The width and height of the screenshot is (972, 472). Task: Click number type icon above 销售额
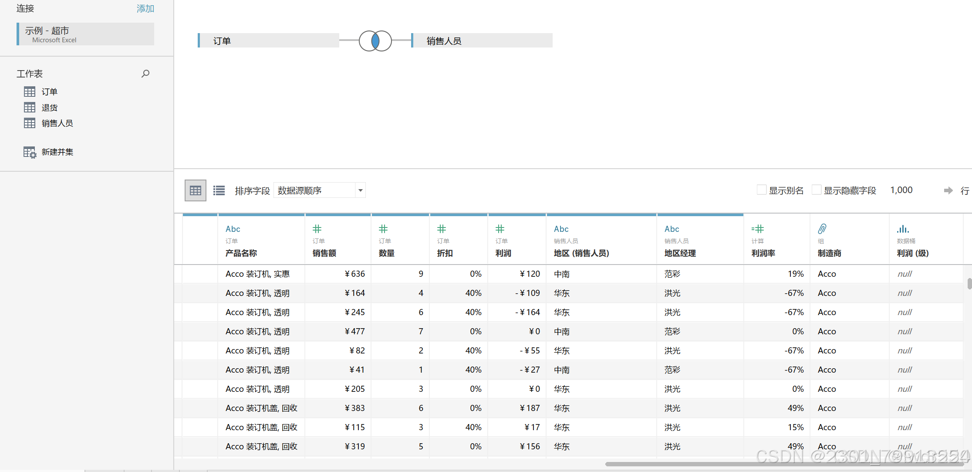coord(317,229)
